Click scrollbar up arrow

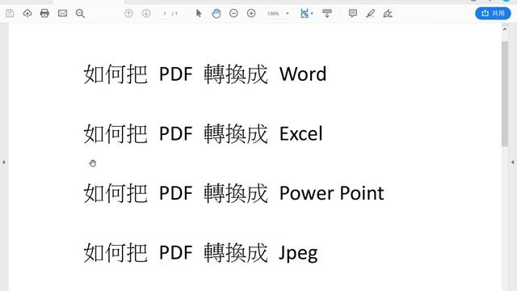505,29
